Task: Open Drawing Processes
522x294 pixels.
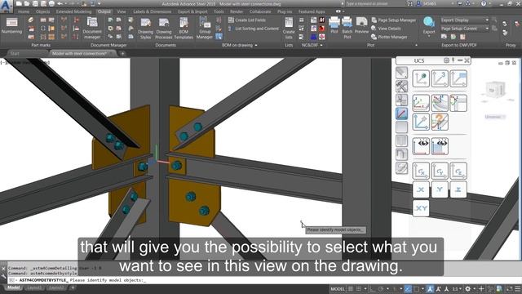Action: [164, 29]
